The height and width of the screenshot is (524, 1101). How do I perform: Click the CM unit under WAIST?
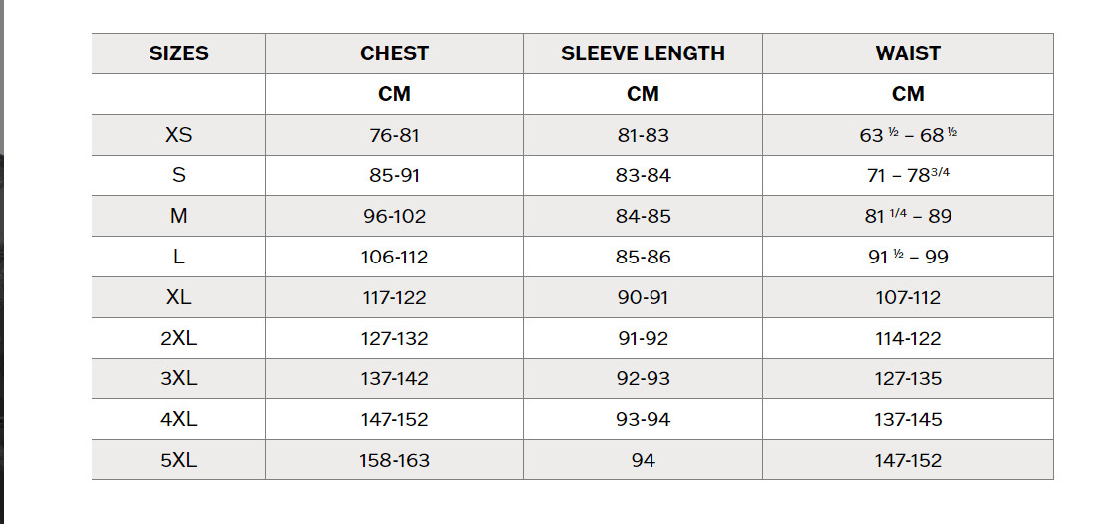point(907,94)
